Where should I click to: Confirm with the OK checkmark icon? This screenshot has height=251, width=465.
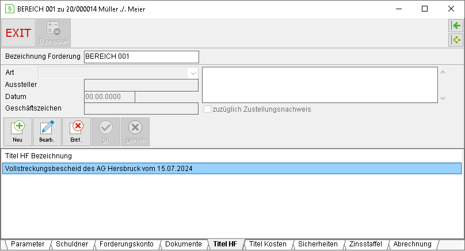(105, 132)
